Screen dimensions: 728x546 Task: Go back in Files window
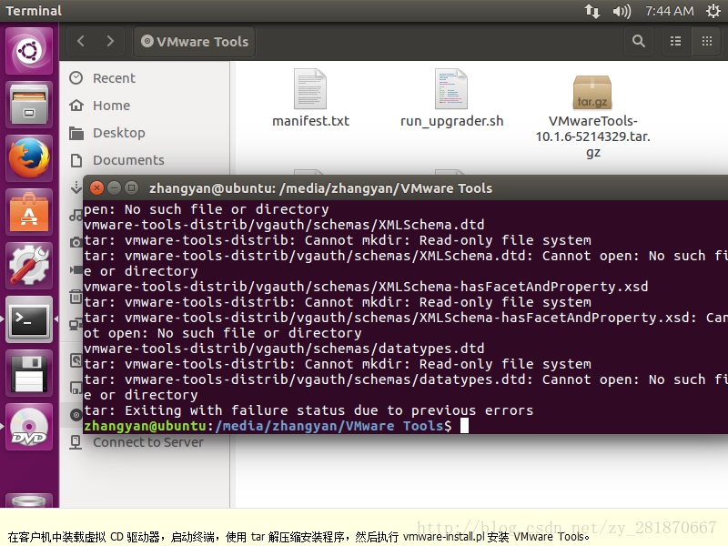pyautogui.click(x=81, y=41)
